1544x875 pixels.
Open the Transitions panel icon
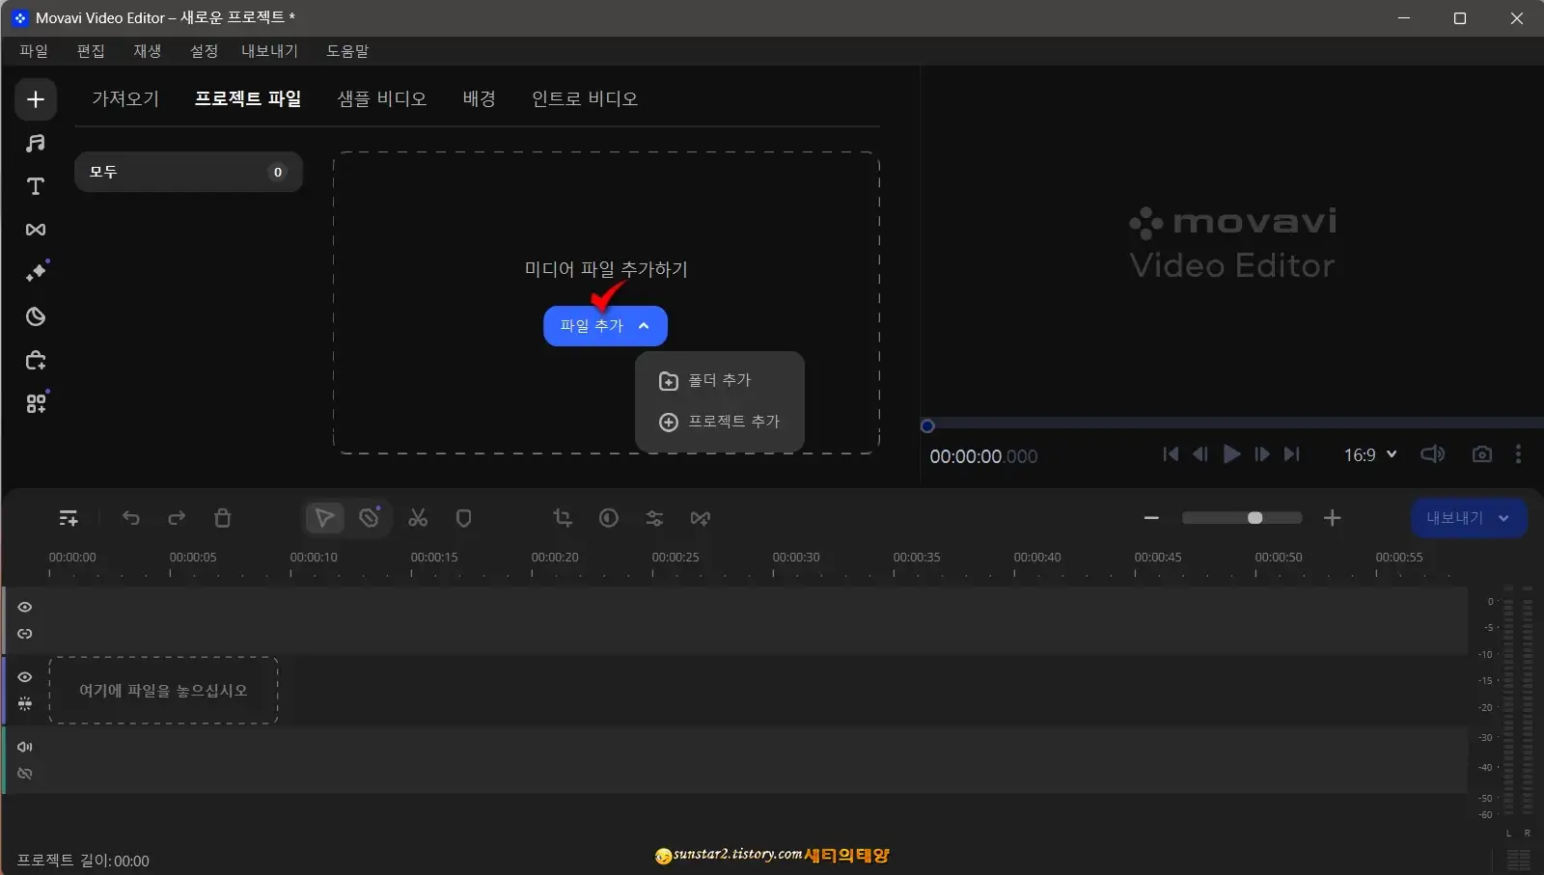(36, 230)
